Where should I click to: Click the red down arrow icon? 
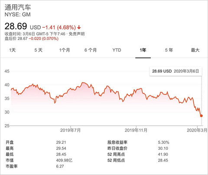pos(79,27)
